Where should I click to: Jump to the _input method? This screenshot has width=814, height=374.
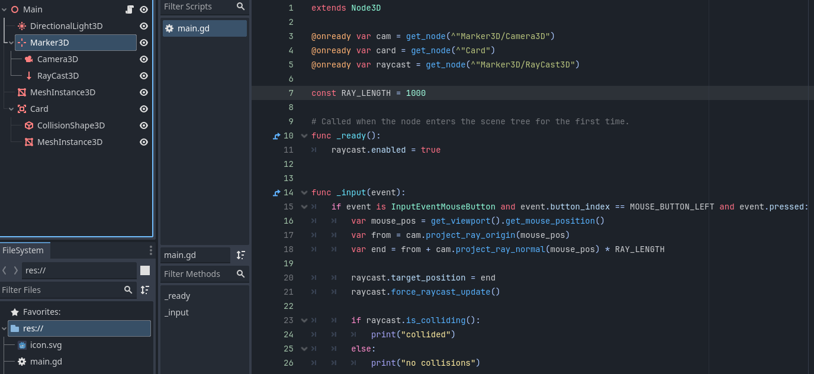(x=177, y=312)
